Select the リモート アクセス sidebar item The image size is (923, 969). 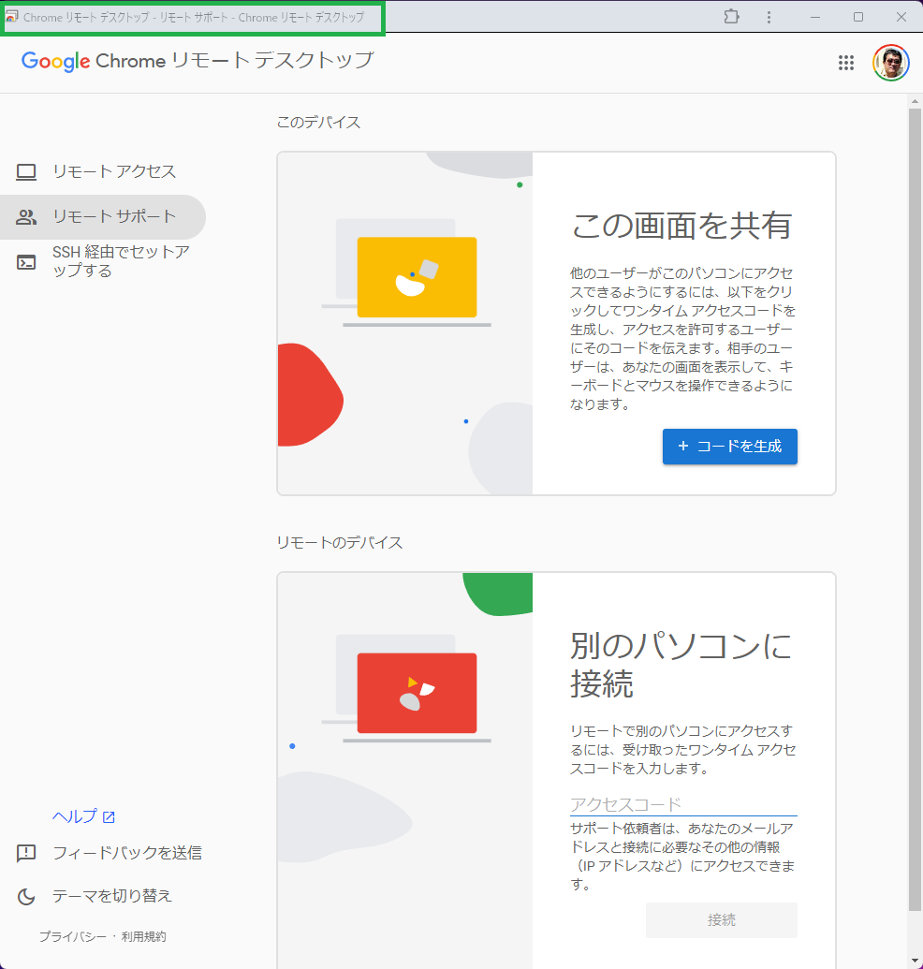(103, 172)
